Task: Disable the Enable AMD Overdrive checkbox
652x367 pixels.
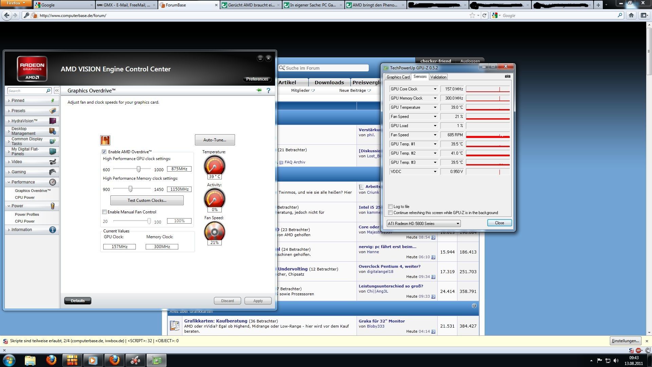Action: (x=104, y=152)
